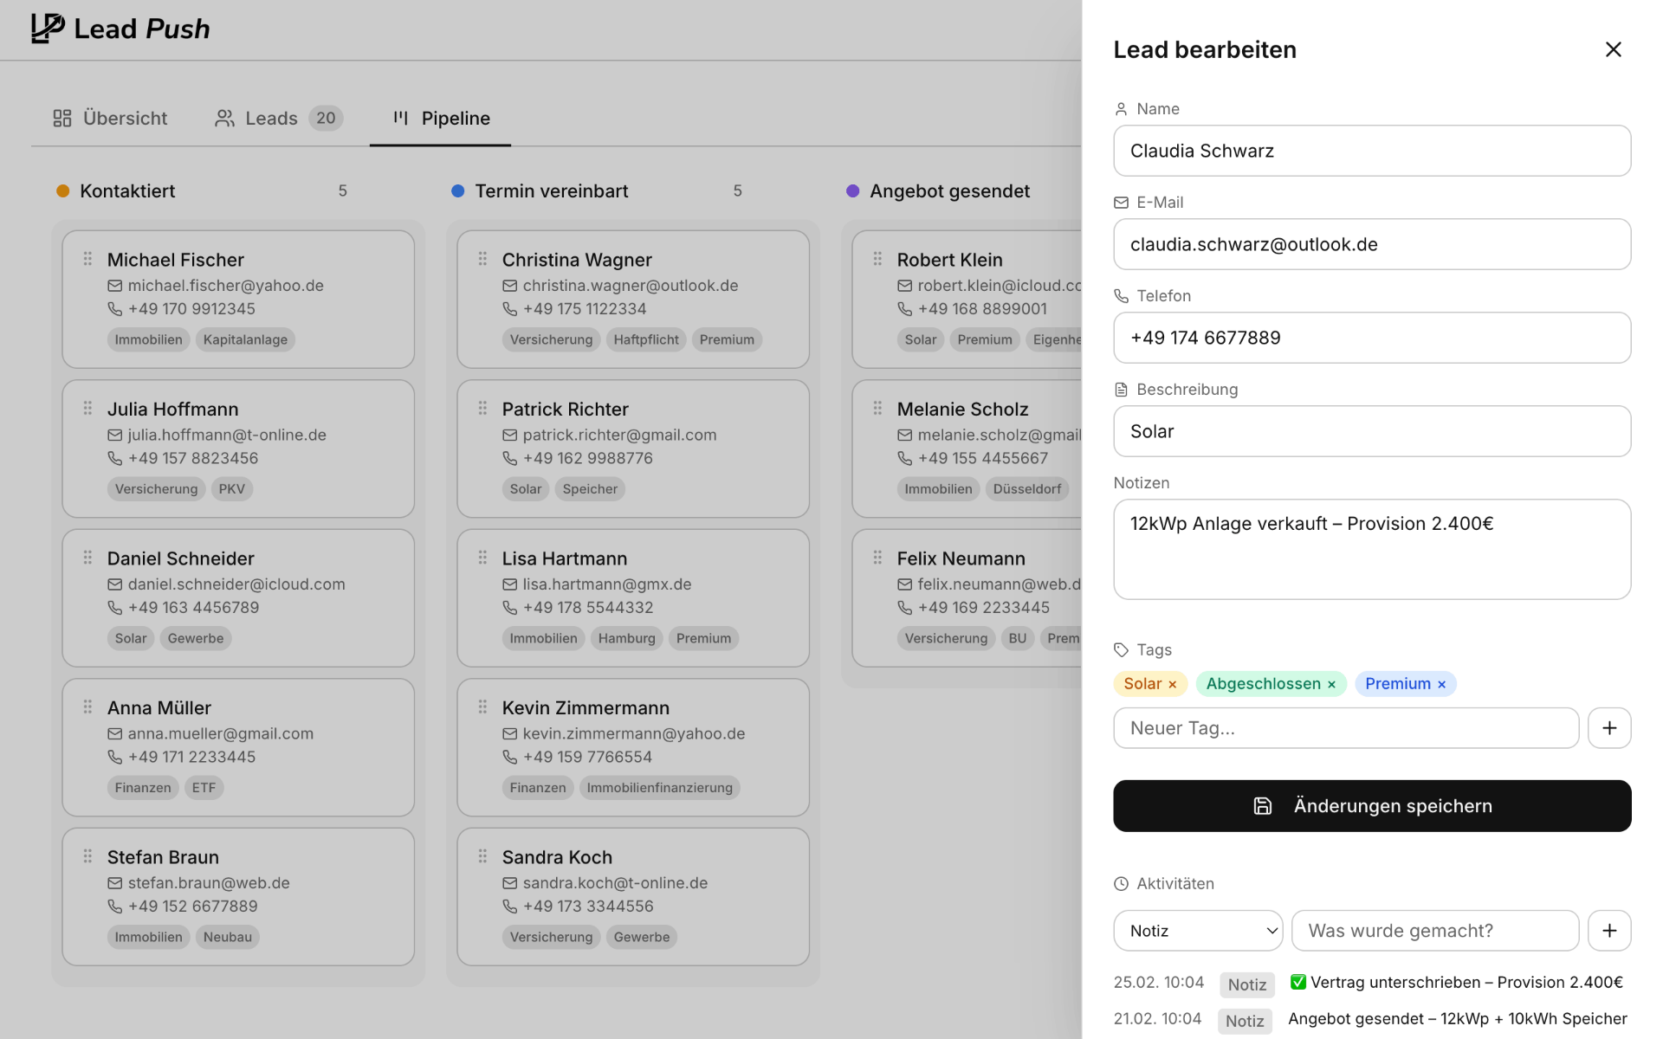Open the Notiz activity type dropdown
The height and width of the screenshot is (1039, 1663).
pos(1198,931)
